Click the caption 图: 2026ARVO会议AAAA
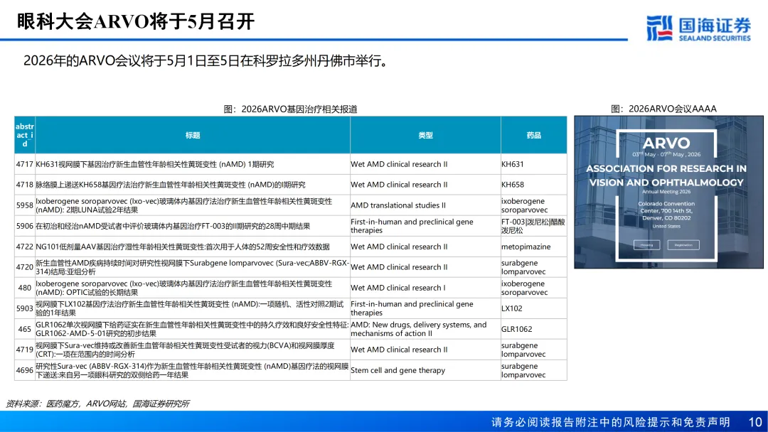 pos(663,109)
